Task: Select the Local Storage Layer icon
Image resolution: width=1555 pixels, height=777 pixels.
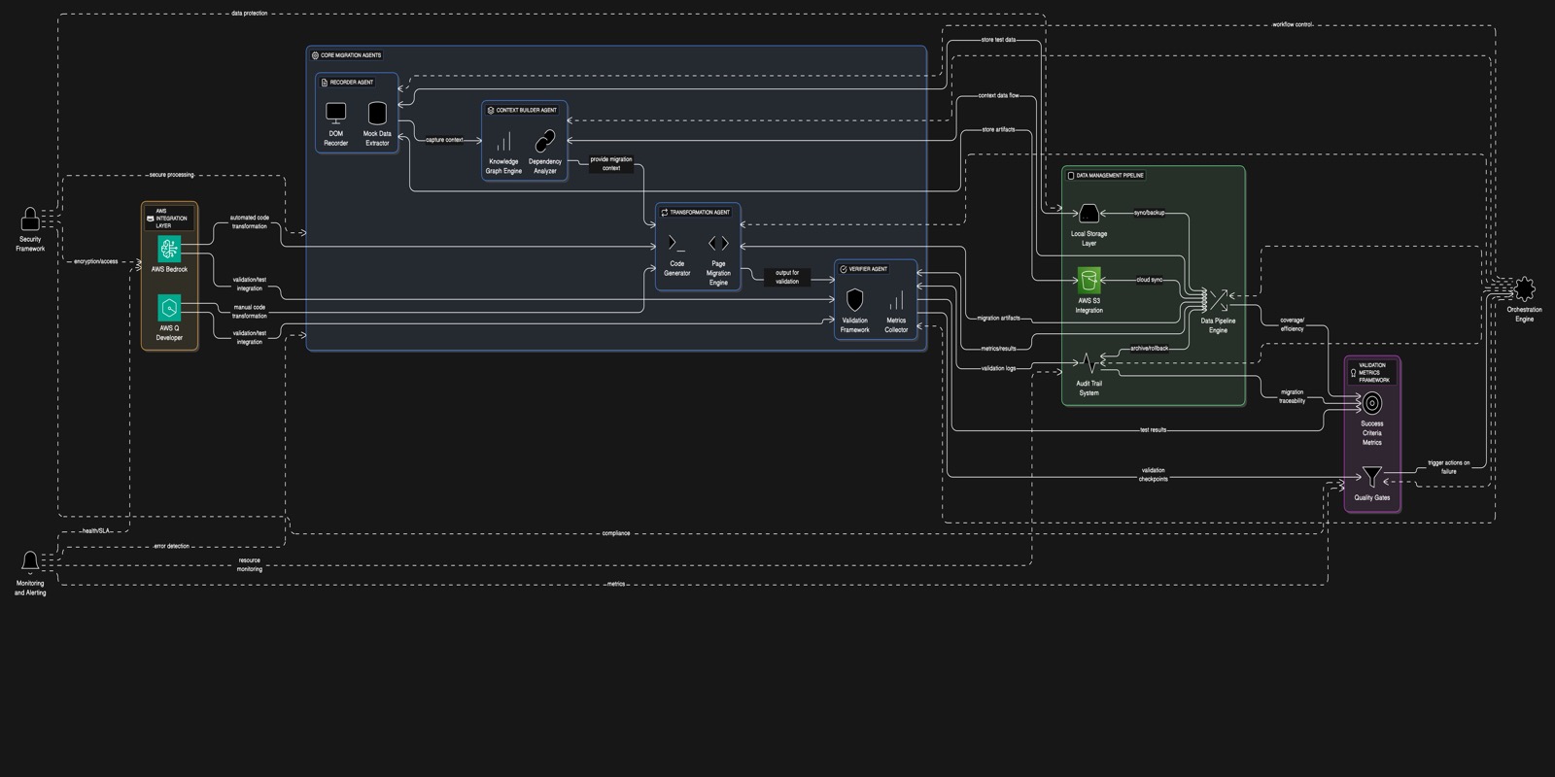Action: coord(1088,213)
